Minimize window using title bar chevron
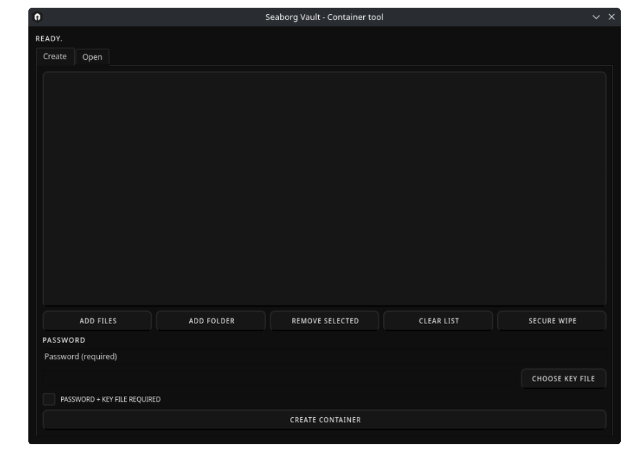This screenshot has height=450, width=644. point(596,17)
